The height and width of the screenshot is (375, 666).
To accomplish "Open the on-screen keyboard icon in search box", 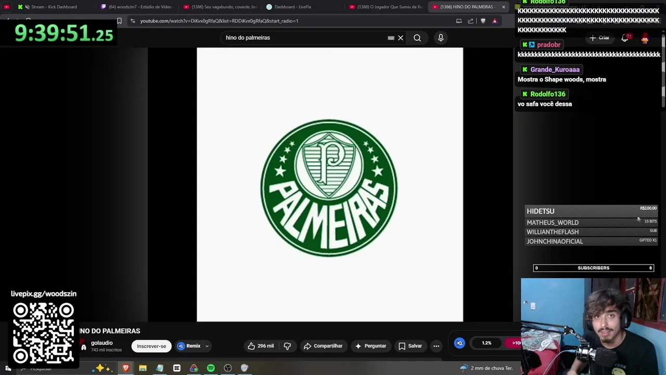I will point(391,37).
